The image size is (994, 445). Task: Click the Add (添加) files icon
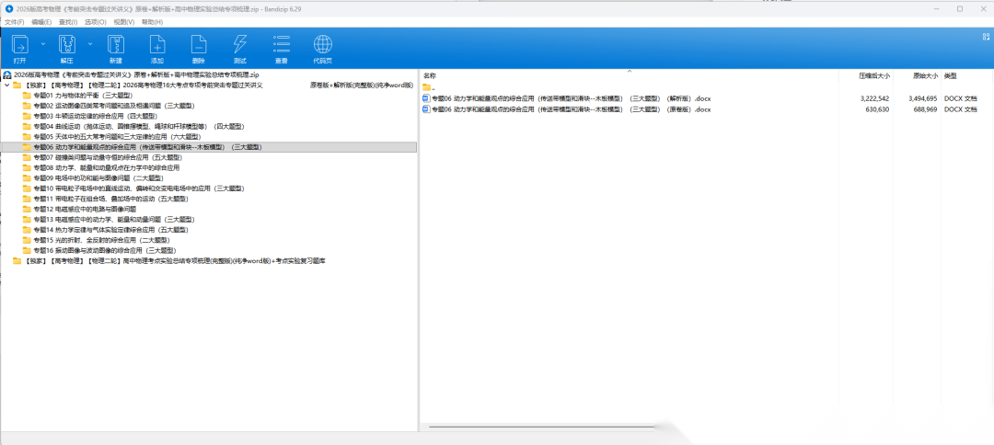pos(156,47)
